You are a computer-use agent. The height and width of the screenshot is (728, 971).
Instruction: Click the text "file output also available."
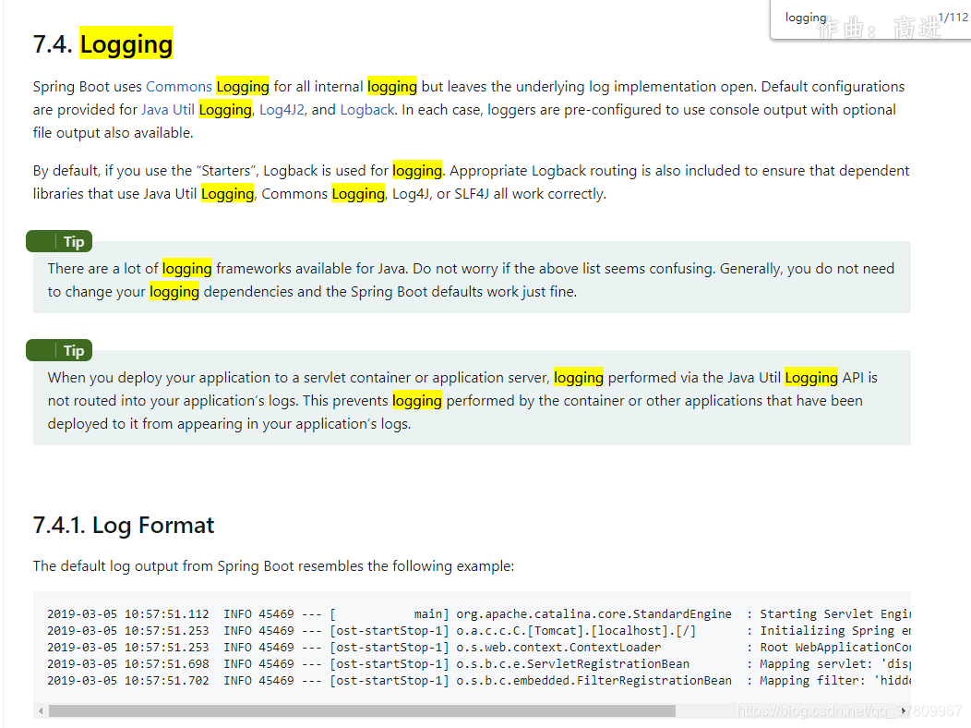pyautogui.click(x=114, y=133)
